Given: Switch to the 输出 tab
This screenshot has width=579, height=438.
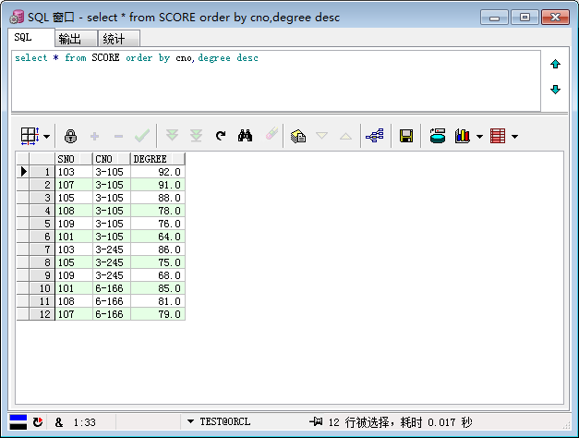Looking at the screenshot, I should 76,39.
